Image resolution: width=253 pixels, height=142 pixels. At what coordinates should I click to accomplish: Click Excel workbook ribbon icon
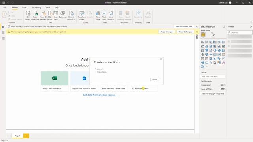point(35,16)
